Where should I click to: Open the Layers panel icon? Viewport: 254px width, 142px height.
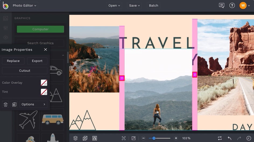pos(75,138)
